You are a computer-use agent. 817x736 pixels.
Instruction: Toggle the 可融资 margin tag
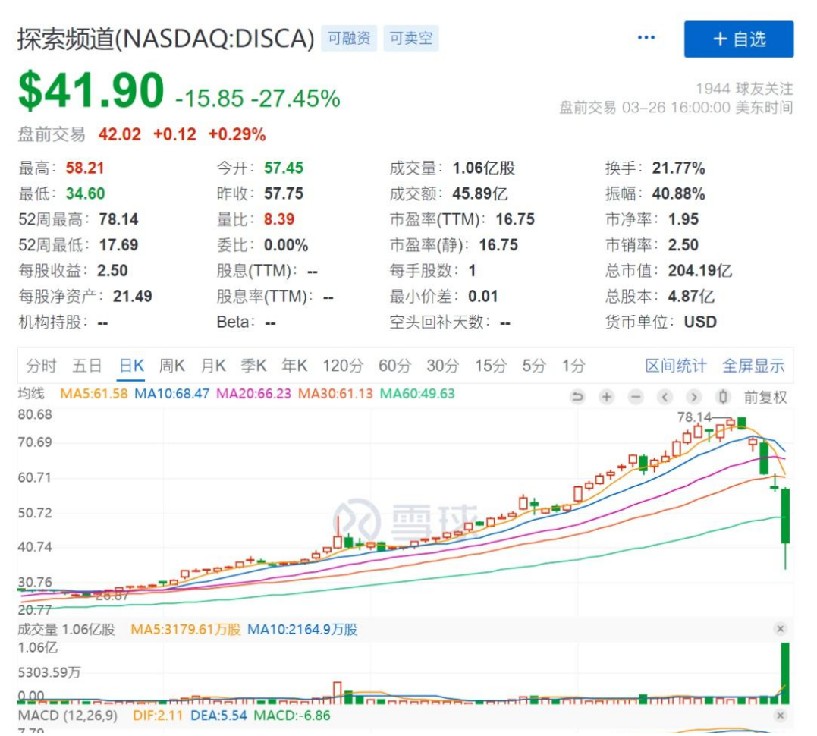348,38
